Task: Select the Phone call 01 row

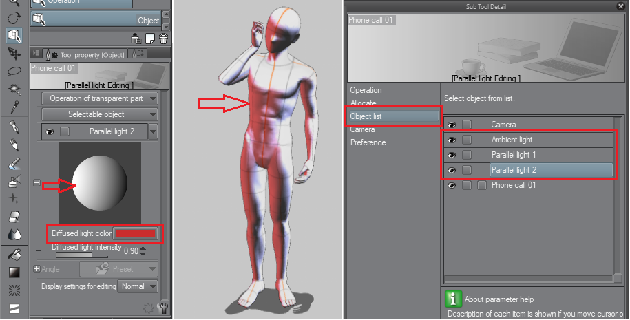Action: pyautogui.click(x=529, y=186)
